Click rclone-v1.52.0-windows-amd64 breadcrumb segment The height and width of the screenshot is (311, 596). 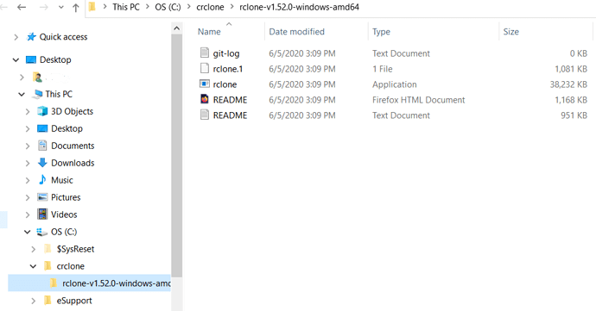tap(299, 7)
